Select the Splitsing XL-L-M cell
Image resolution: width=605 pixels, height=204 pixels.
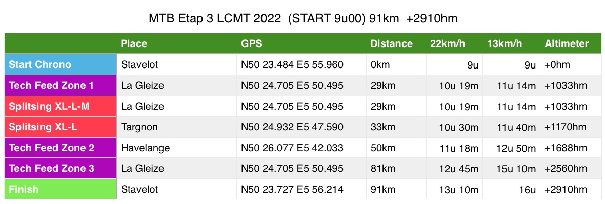coord(60,106)
